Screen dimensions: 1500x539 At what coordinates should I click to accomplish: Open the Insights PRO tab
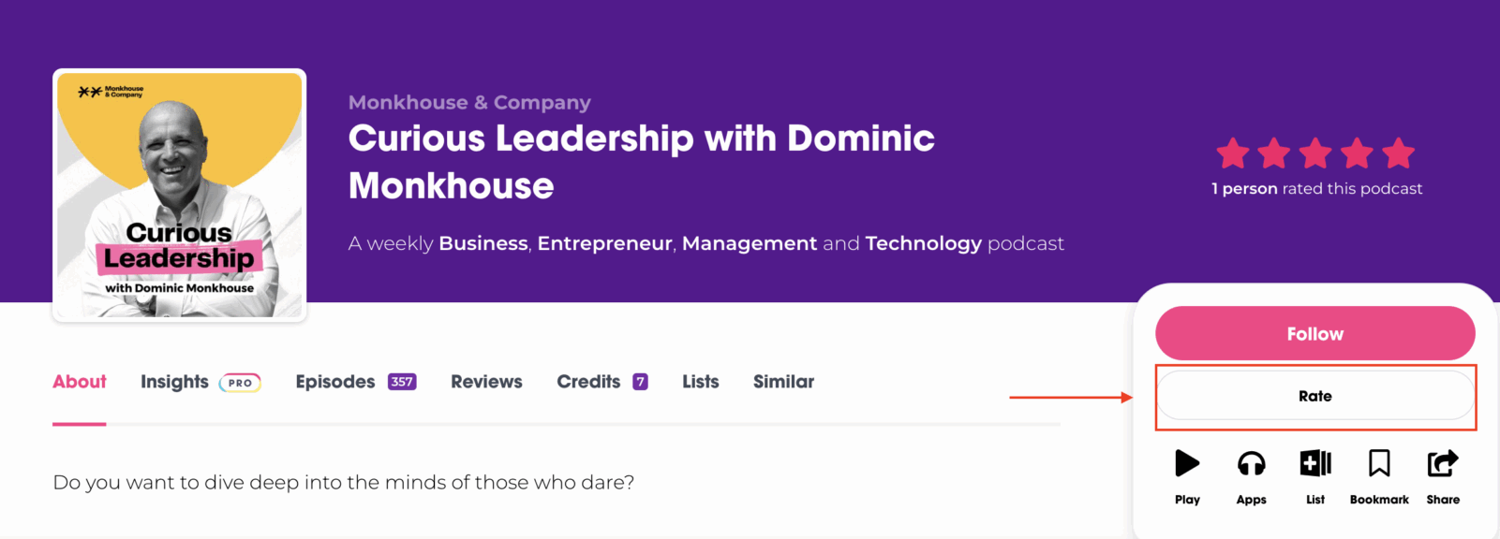pyautogui.click(x=200, y=382)
